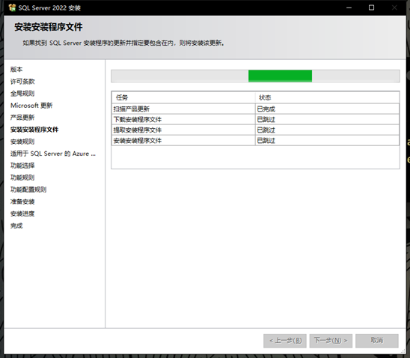The width and height of the screenshot is (410, 358).
Task: Select the Microsoft 更新 step in sidebar
Action: coord(31,106)
